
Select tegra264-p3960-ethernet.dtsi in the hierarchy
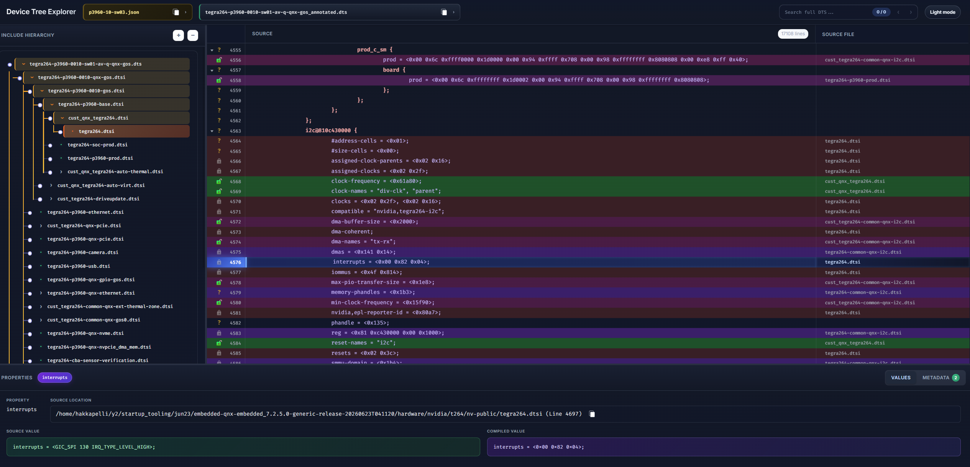tap(85, 212)
